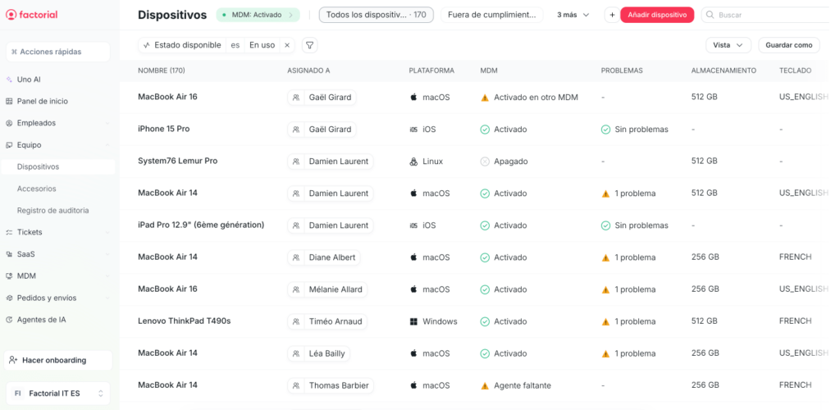The height and width of the screenshot is (410, 840).
Task: Click the MDM: Activado status badge
Action: pos(257,15)
